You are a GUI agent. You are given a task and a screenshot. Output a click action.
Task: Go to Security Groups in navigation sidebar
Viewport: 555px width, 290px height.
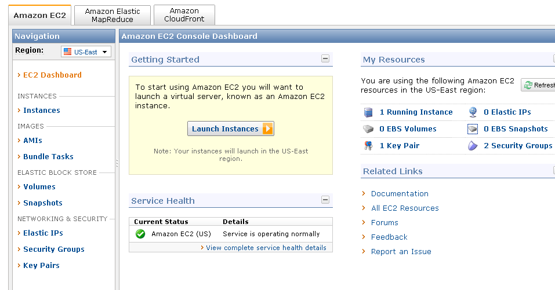(x=53, y=249)
